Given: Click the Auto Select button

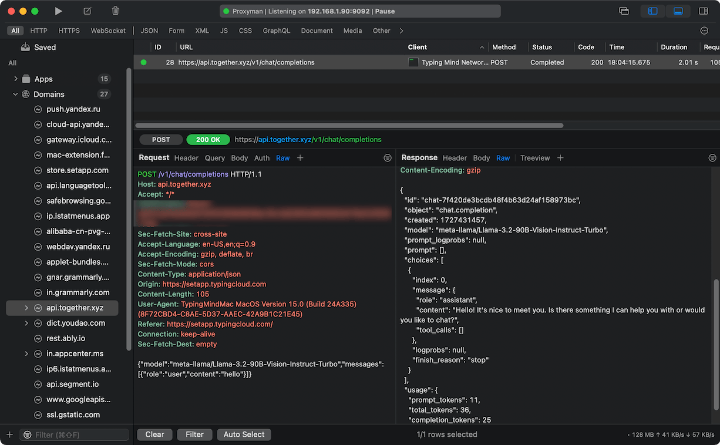Looking at the screenshot, I should 244,434.
